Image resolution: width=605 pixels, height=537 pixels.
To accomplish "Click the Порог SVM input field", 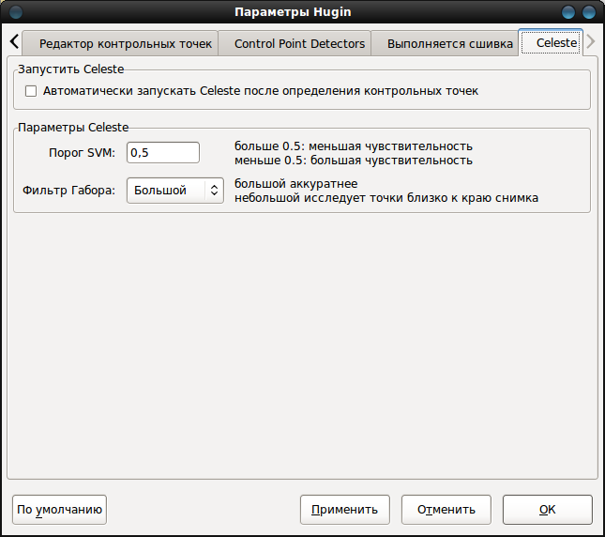I will (x=163, y=152).
